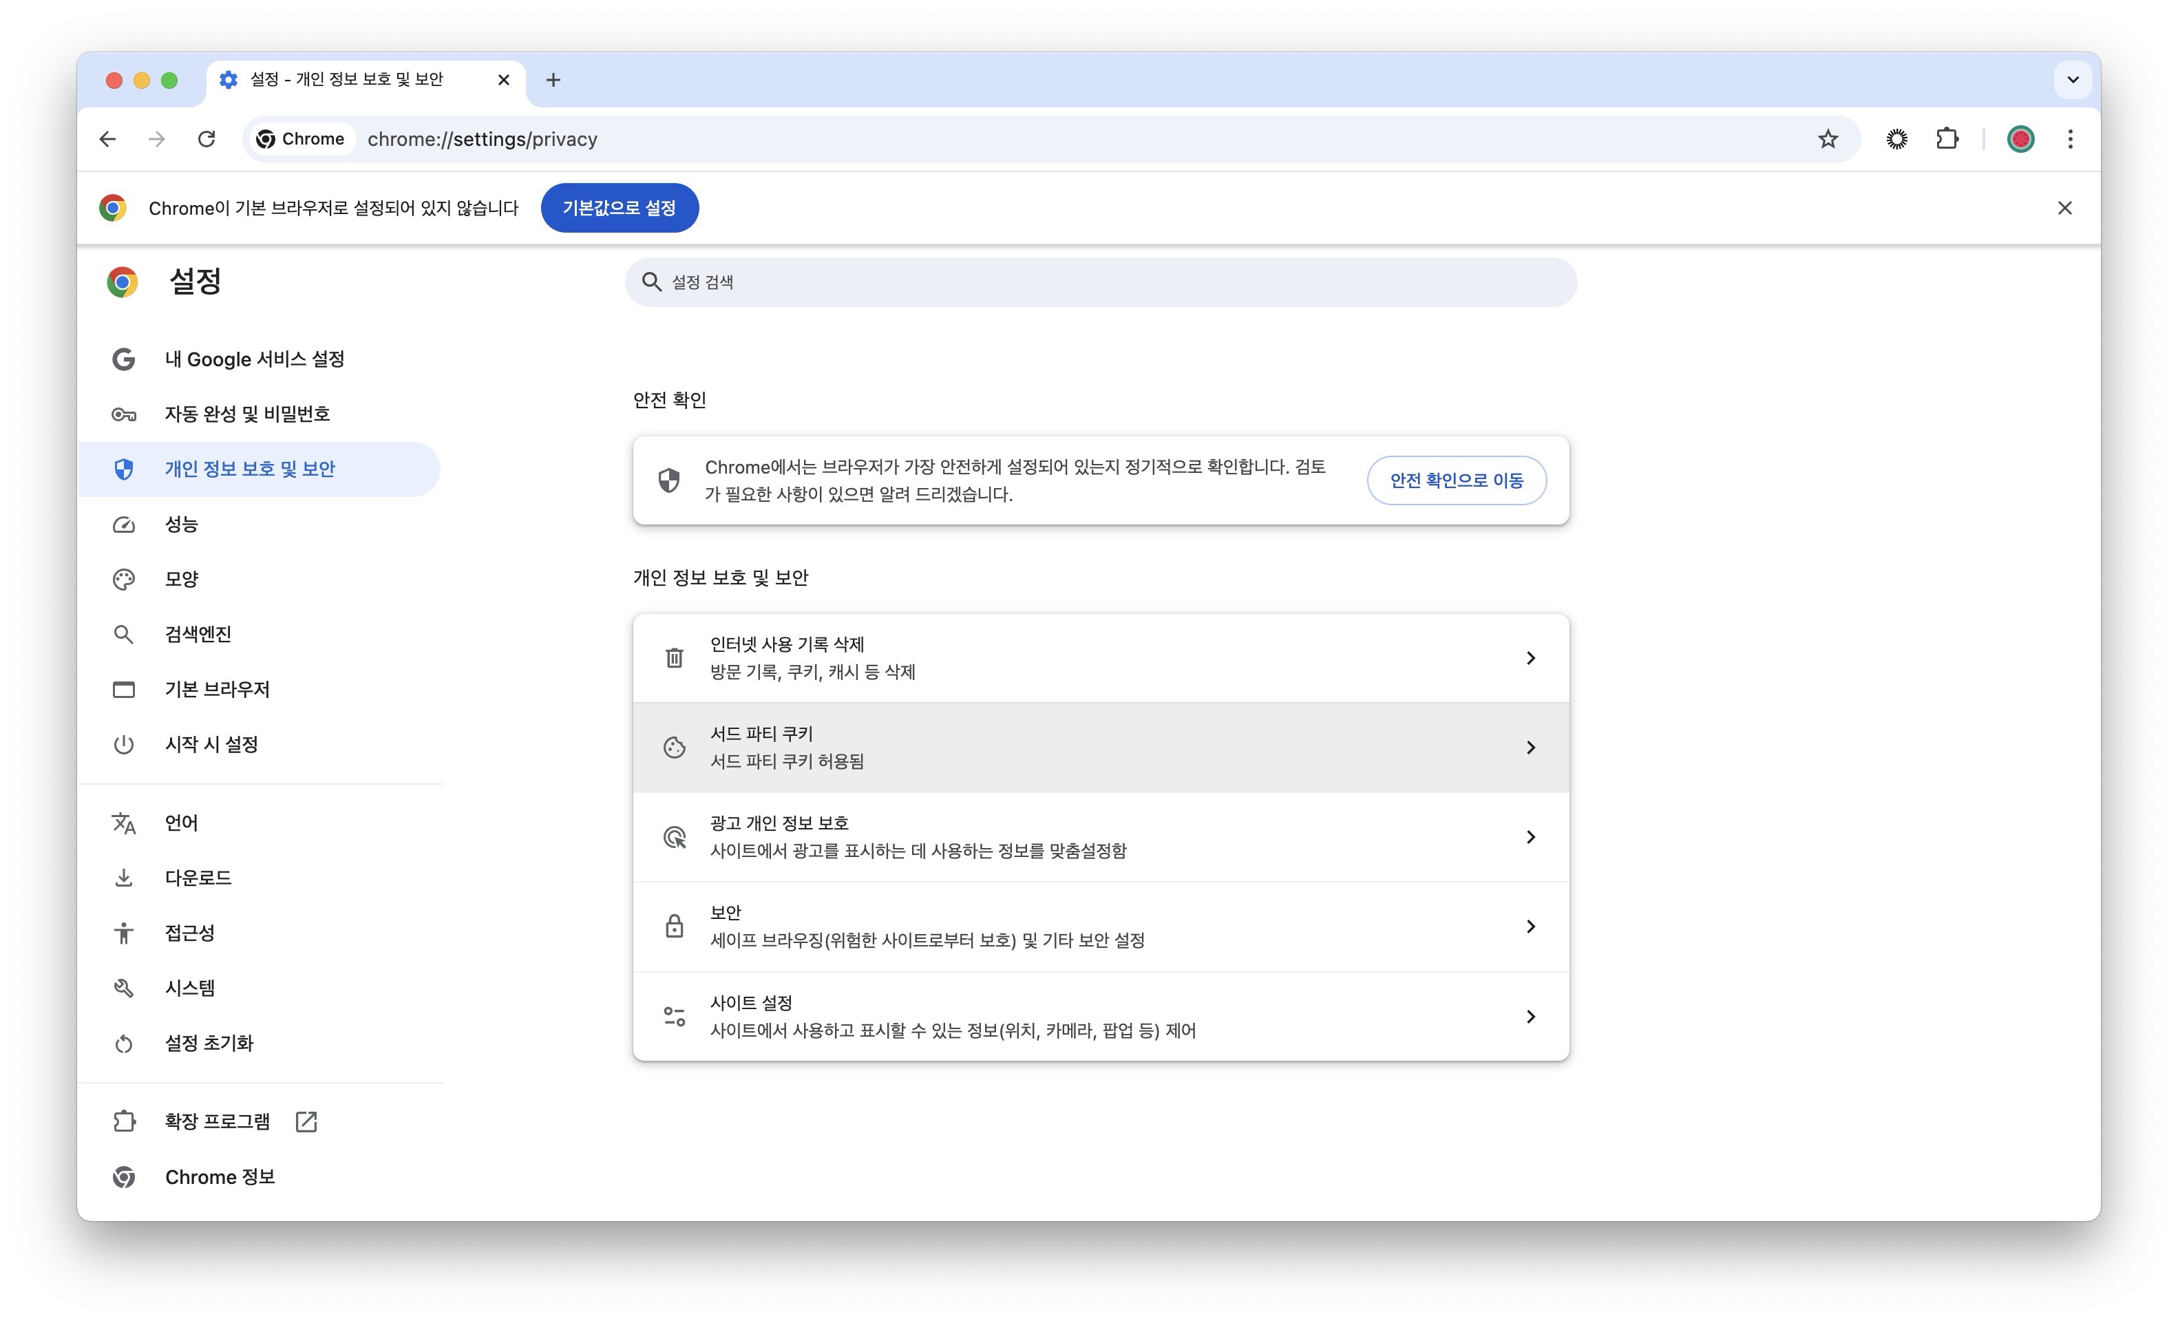Click the cookie icon for 서드 파티 쿠키

(x=675, y=748)
